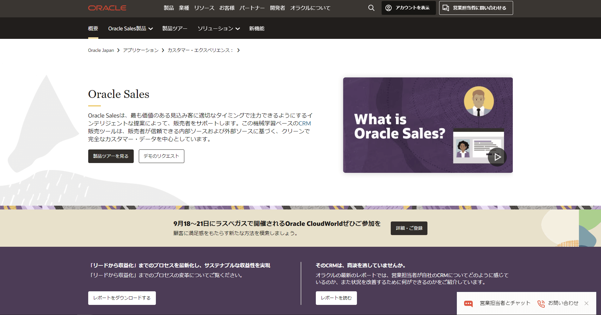
Task: Open the 開発者 menu
Action: tap(278, 8)
